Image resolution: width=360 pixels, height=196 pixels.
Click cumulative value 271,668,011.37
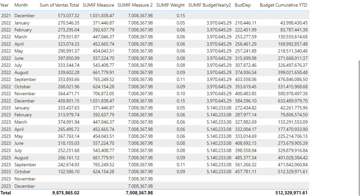(x=293, y=58)
